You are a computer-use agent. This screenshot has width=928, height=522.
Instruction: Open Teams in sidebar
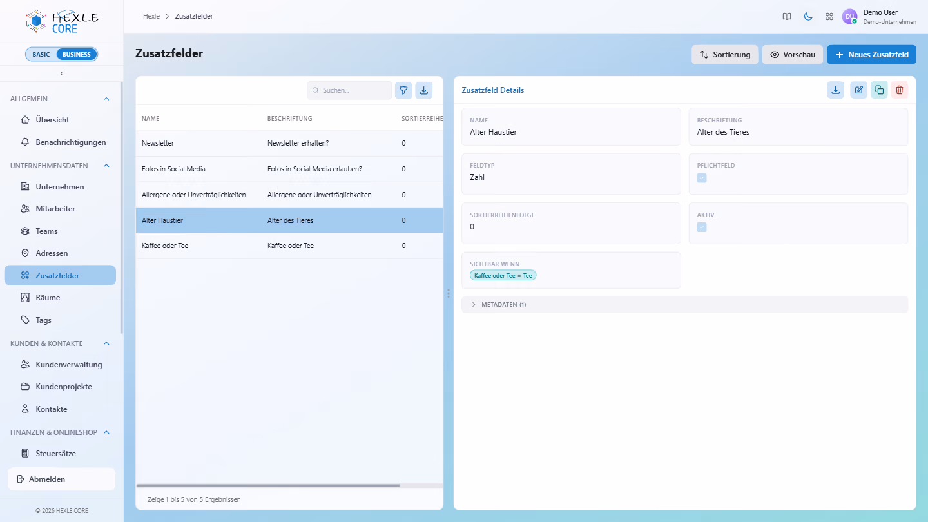pyautogui.click(x=60, y=231)
